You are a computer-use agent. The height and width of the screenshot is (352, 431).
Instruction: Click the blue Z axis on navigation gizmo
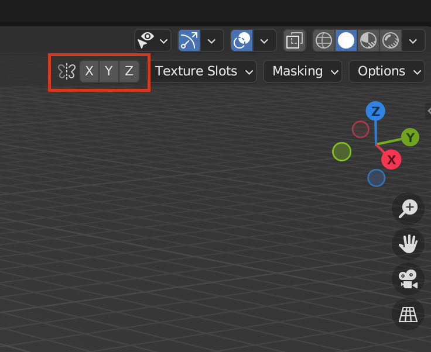(x=375, y=111)
